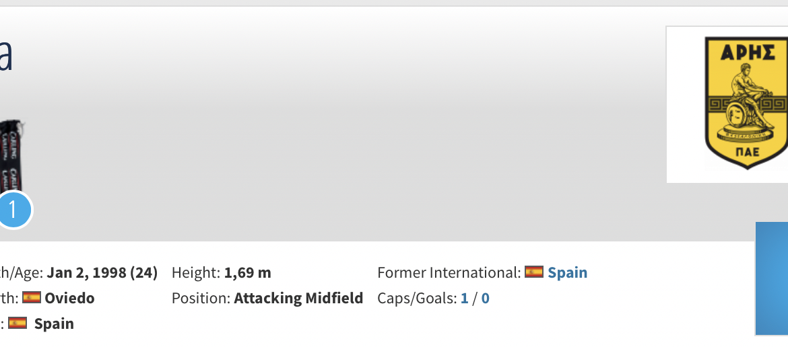Image resolution: width=788 pixels, height=347 pixels.
Task: Click the Caps/Goals label
Action: [x=417, y=298]
